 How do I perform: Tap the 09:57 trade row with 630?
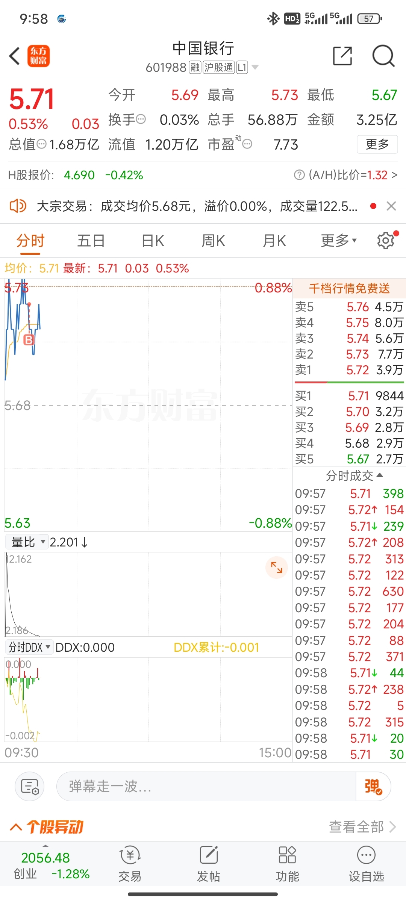[x=349, y=592]
